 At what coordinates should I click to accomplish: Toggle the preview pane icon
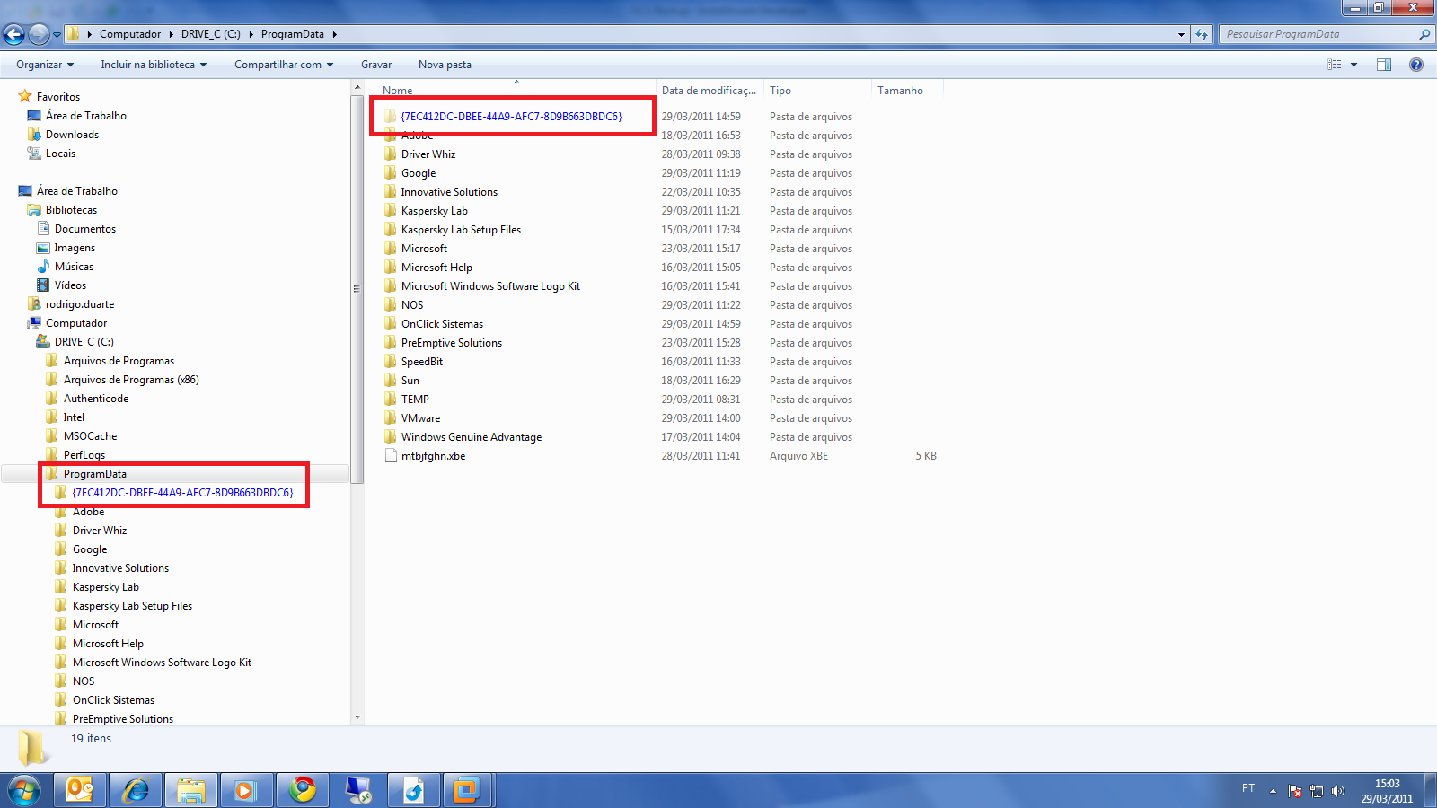[1384, 65]
